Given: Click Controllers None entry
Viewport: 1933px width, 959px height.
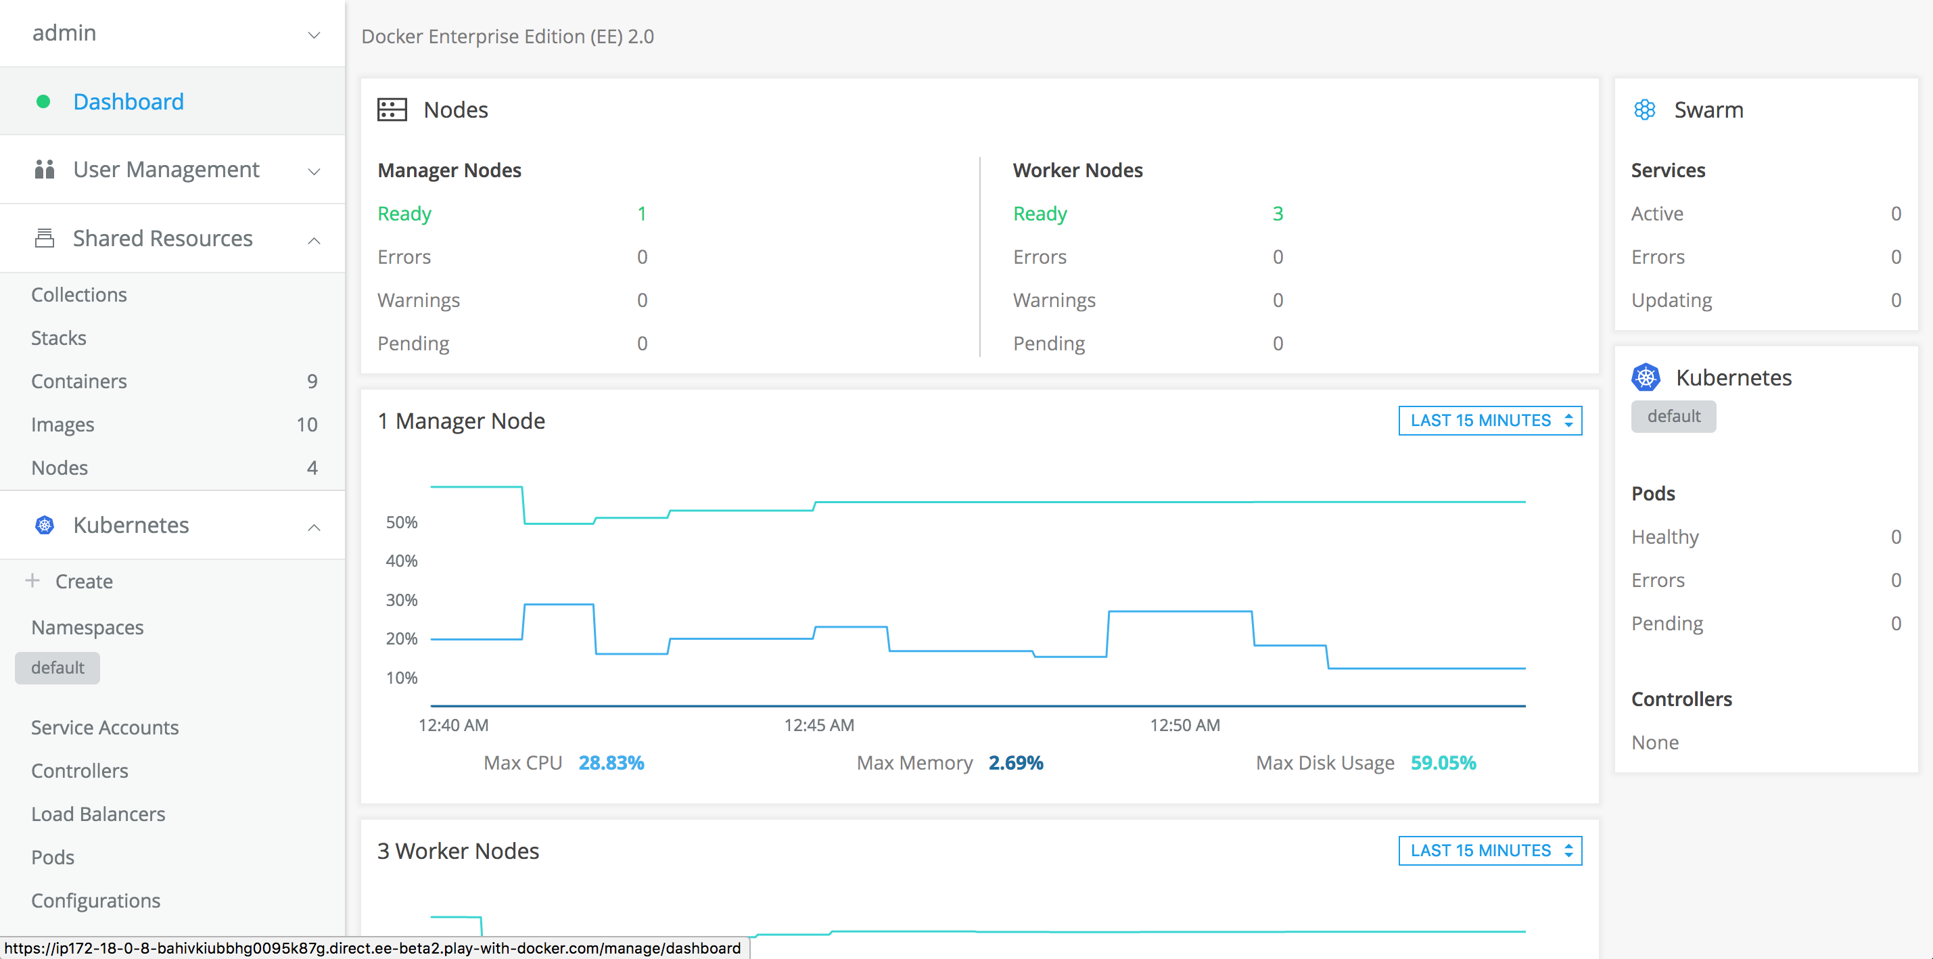Looking at the screenshot, I should tap(1654, 742).
